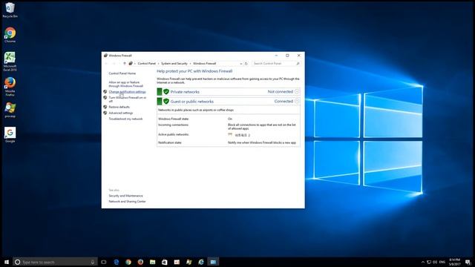Image resolution: width=475 pixels, height=267 pixels.
Task: Click the Up arrow navigation button
Action: (124, 64)
